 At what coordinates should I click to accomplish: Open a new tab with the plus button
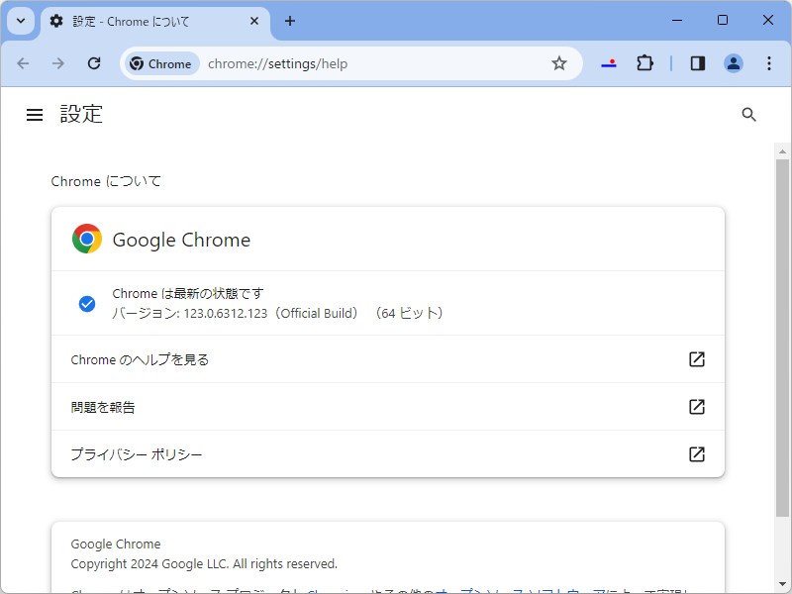click(290, 21)
